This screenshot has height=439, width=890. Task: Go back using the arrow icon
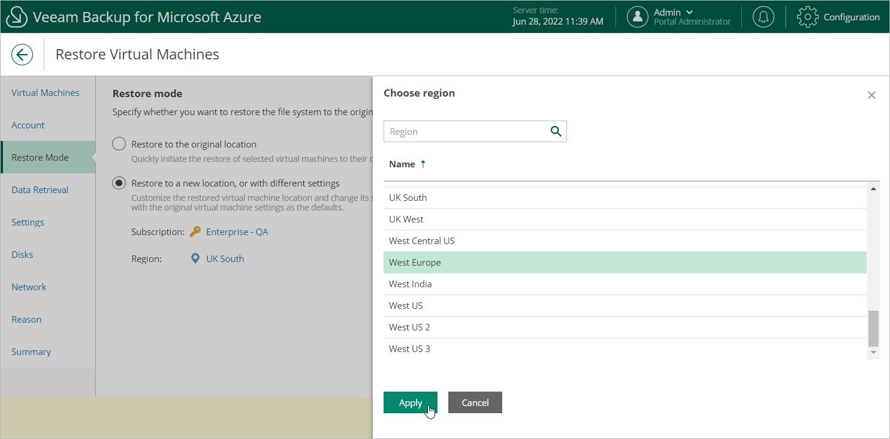(x=22, y=55)
